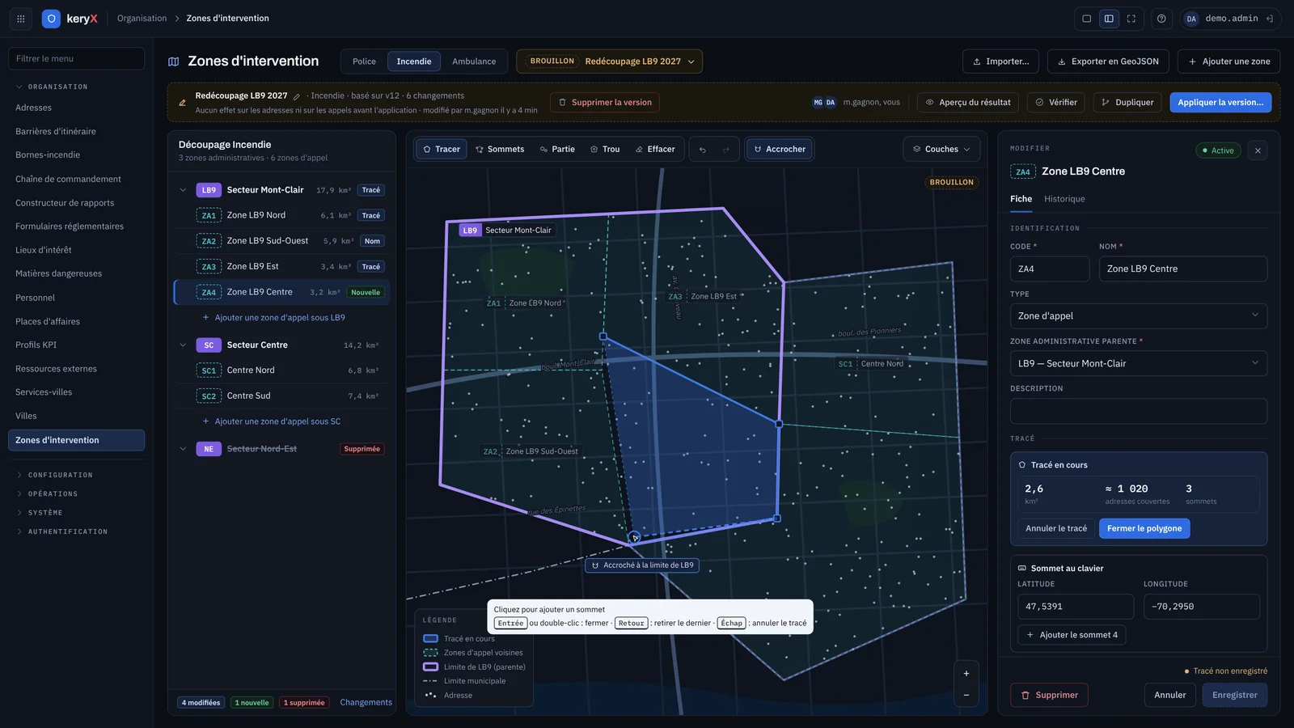
Task: Select the Partie tool
Action: [x=557, y=150]
